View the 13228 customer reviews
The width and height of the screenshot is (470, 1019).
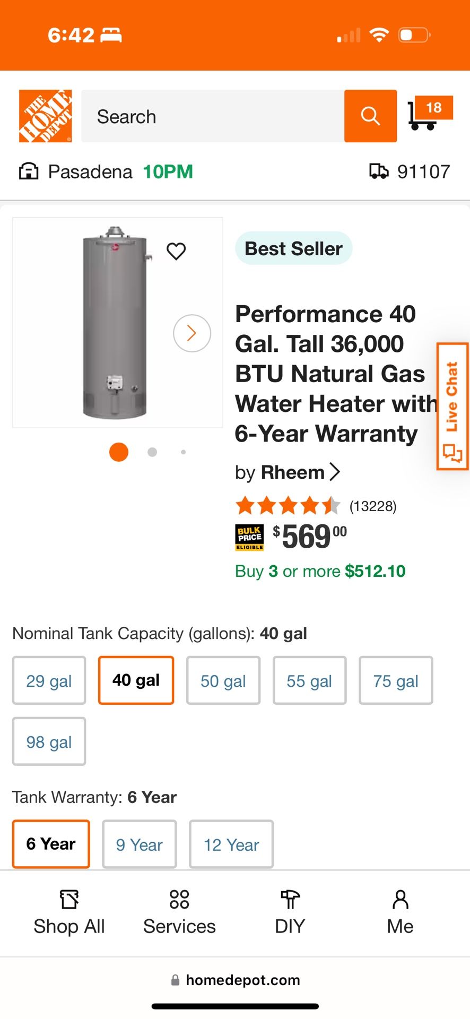(372, 506)
